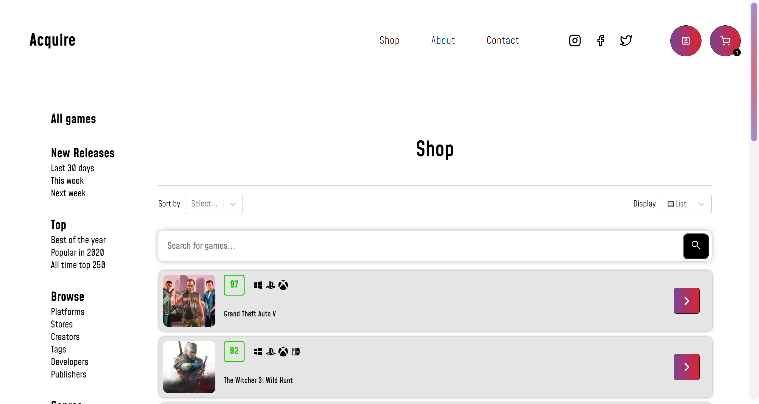The image size is (759, 404).
Task: Select Best of the year
Action: click(x=78, y=240)
